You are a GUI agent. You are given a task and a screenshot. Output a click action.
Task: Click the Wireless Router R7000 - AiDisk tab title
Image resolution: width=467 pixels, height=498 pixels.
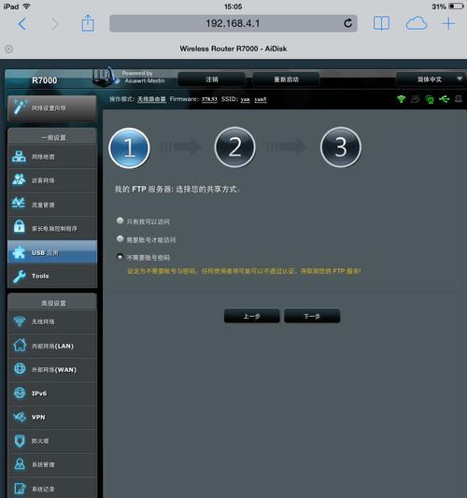click(x=233, y=49)
